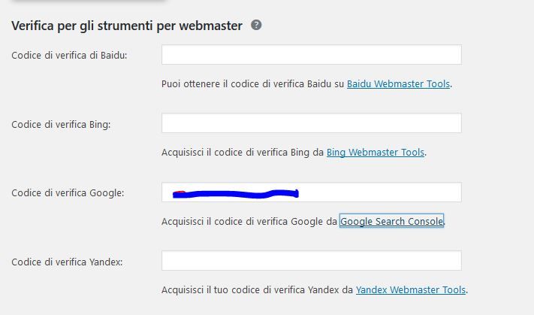Click the blue scribble covering the Google code
The height and width of the screenshot is (315, 534).
click(236, 194)
